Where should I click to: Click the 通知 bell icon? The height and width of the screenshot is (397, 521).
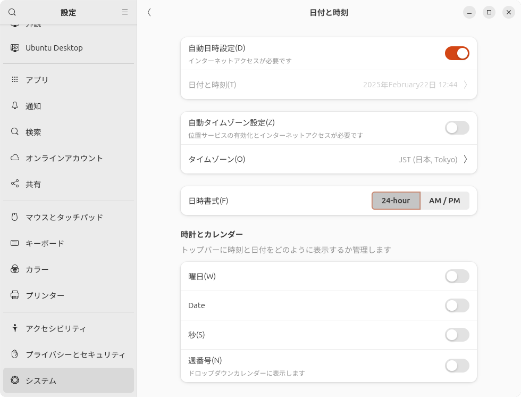pos(15,106)
